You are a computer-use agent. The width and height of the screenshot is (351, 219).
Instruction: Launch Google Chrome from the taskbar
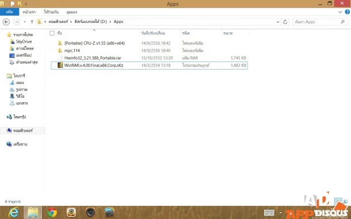(52, 212)
